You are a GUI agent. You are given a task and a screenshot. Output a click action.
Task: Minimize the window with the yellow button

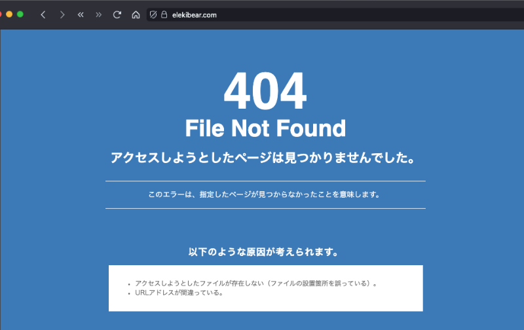coord(9,14)
